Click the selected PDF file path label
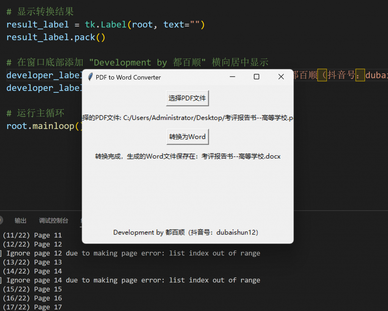The image size is (388, 311). [188, 118]
